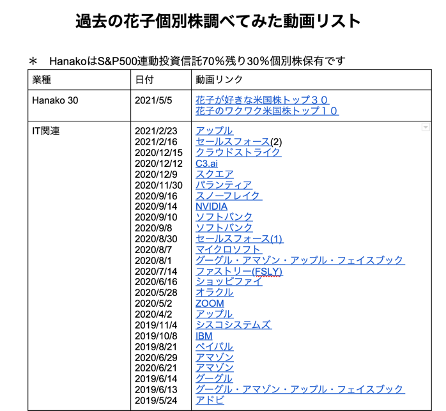The height and width of the screenshot is (411, 446).
Task: Open the IBM video link
Action: (x=204, y=336)
